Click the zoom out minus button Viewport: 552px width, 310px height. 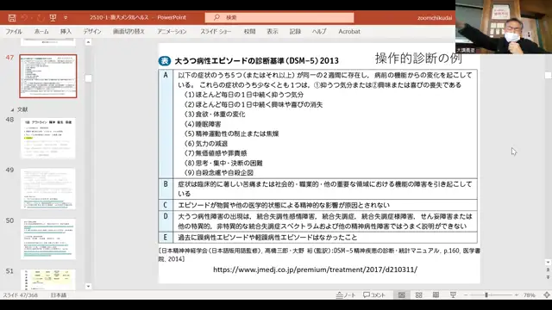pos(466,294)
